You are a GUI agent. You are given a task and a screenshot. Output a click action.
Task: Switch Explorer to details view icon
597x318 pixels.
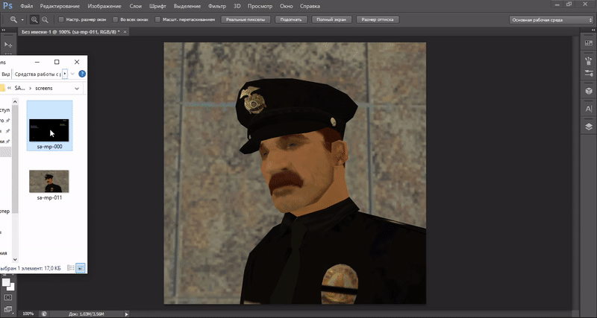click(71, 268)
